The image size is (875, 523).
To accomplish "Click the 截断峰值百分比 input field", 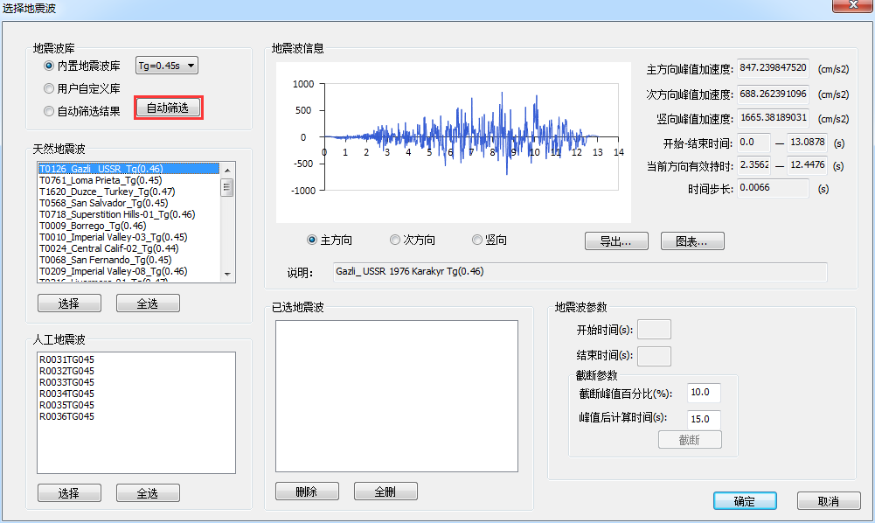I will point(704,393).
